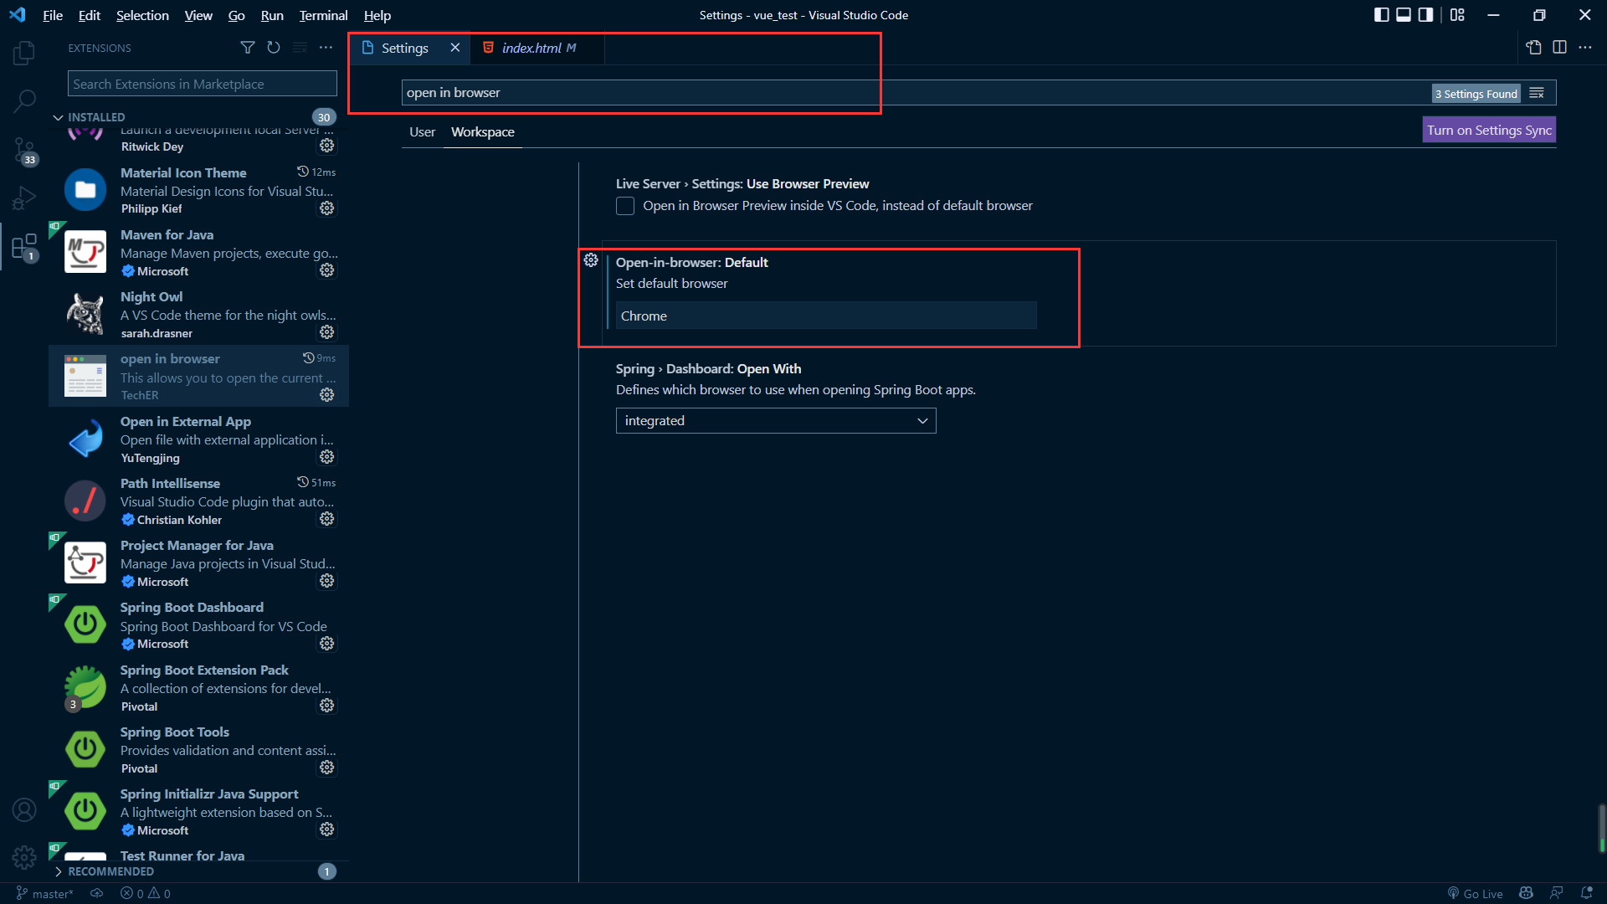Filter extensions using the funnel icon
Image resolution: width=1607 pixels, height=904 pixels.
pyautogui.click(x=248, y=48)
